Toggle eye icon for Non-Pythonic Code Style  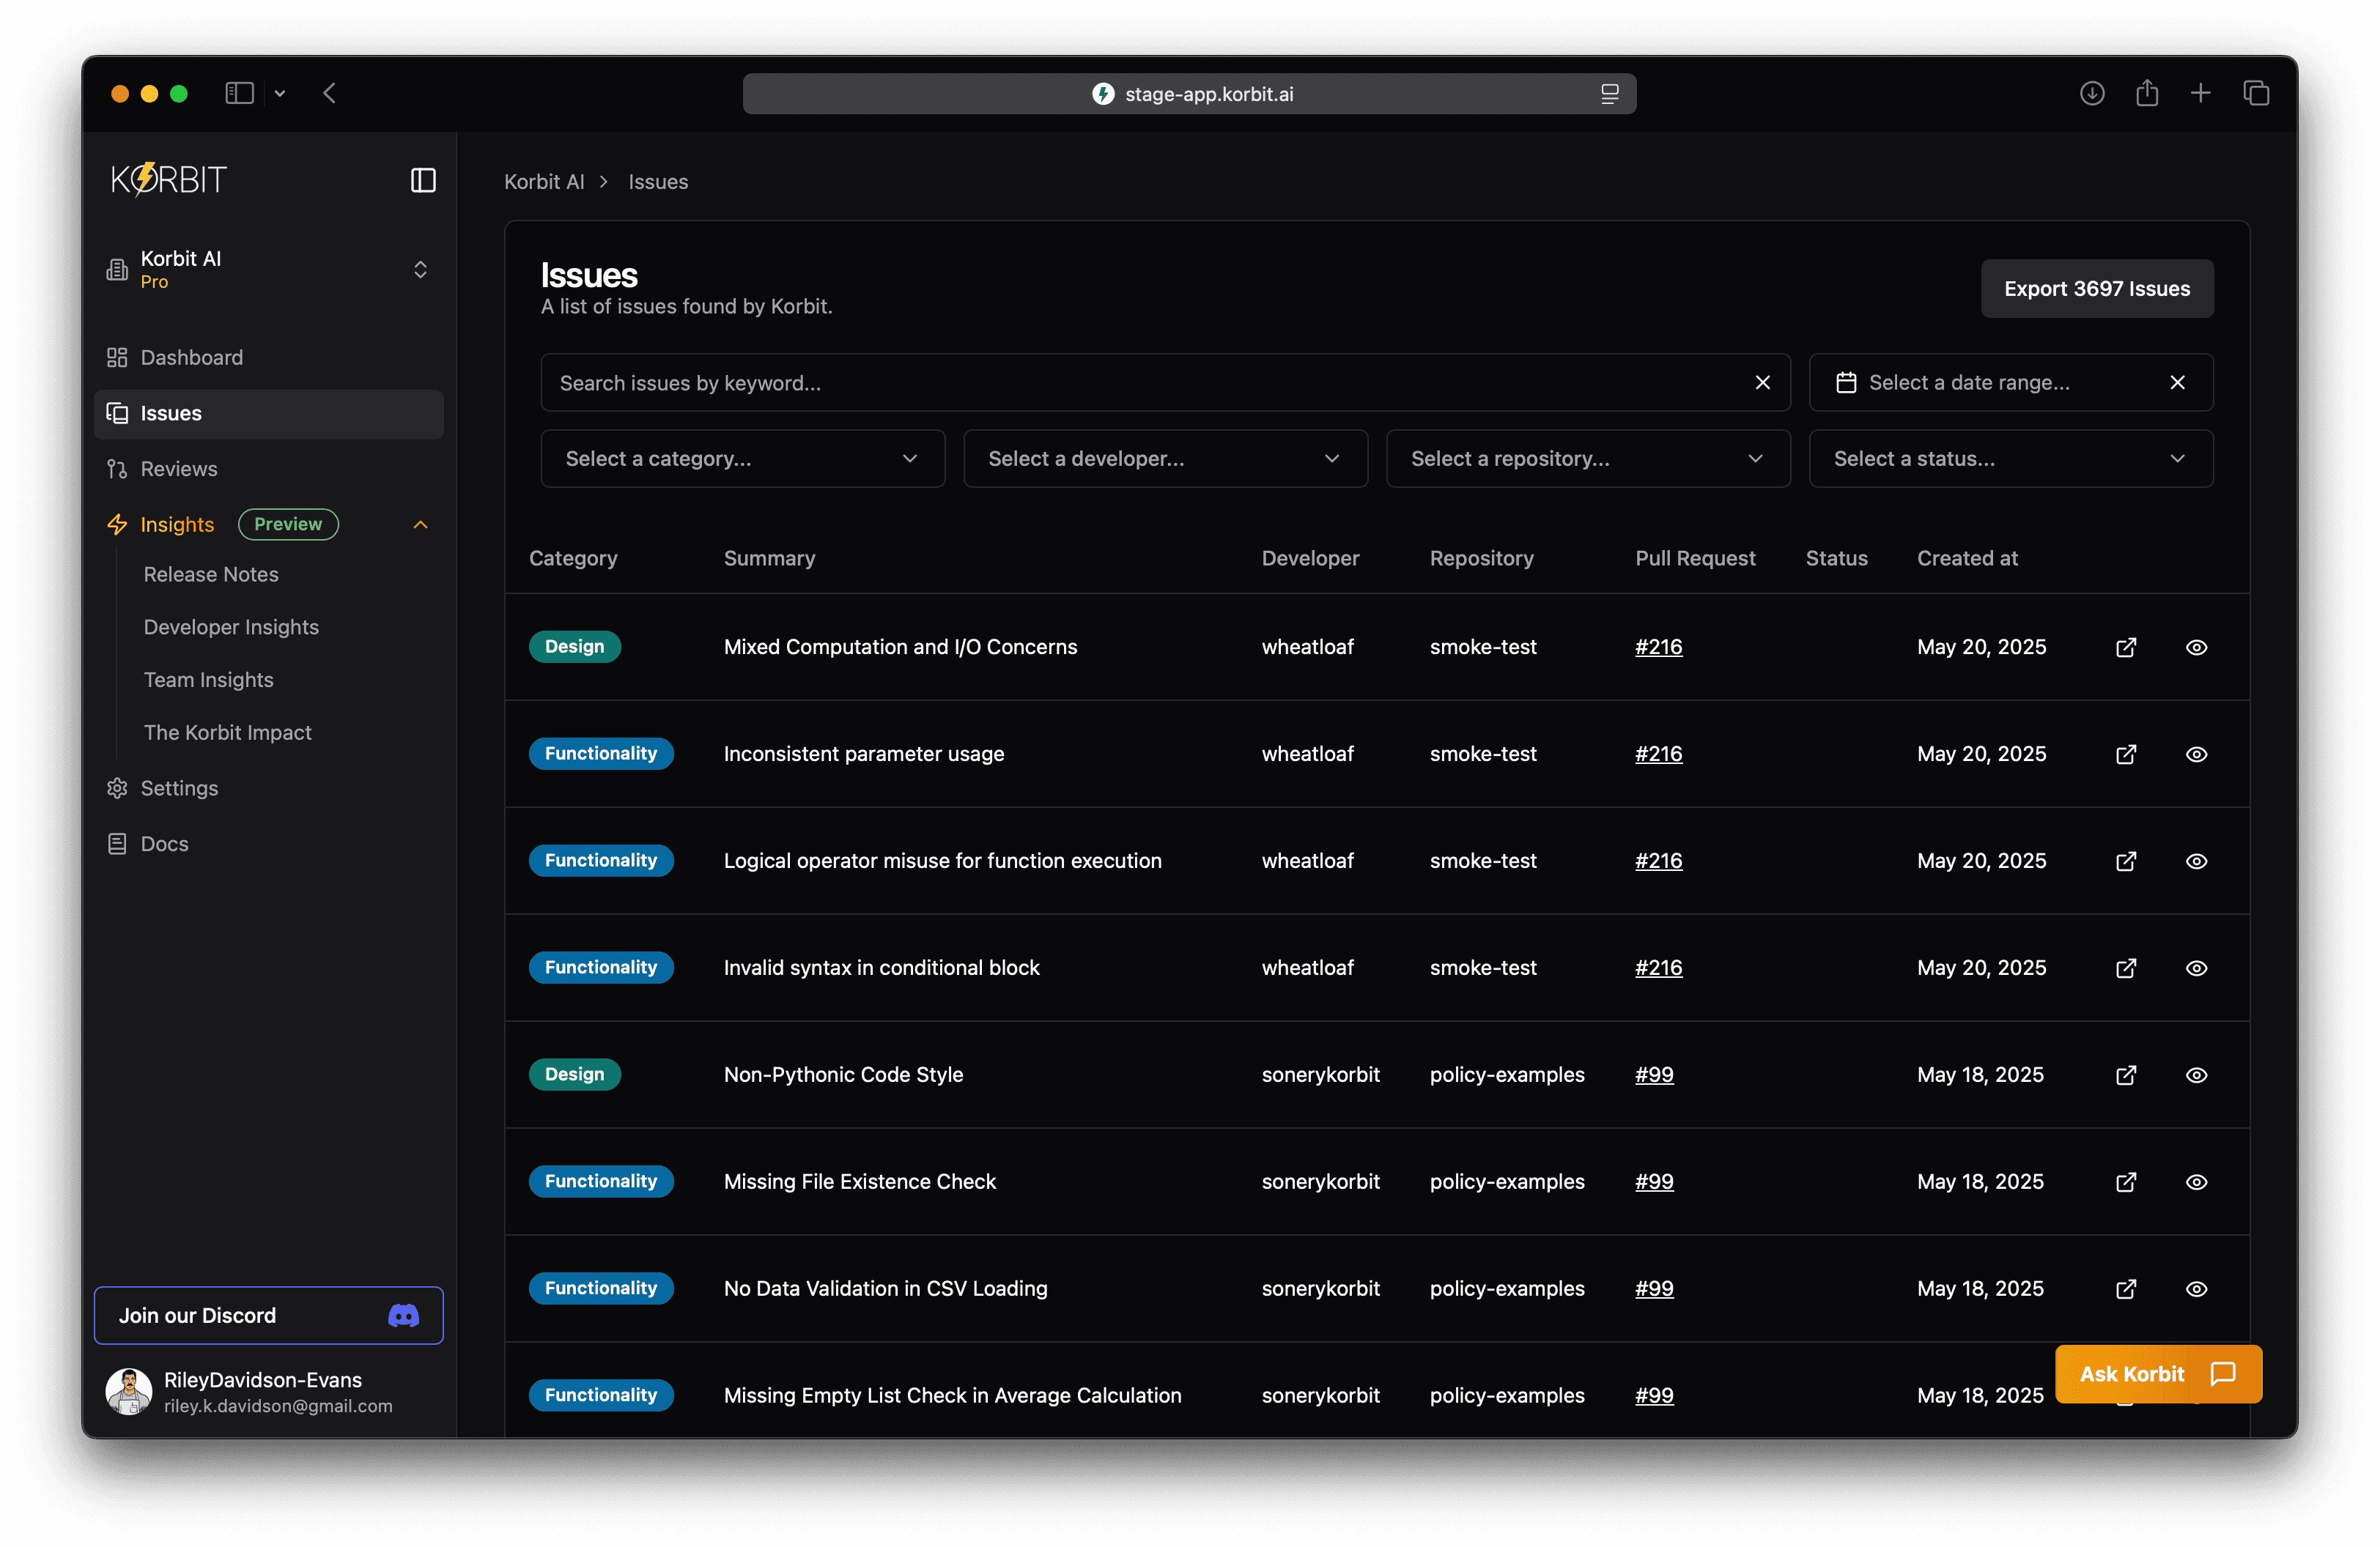2196,1075
